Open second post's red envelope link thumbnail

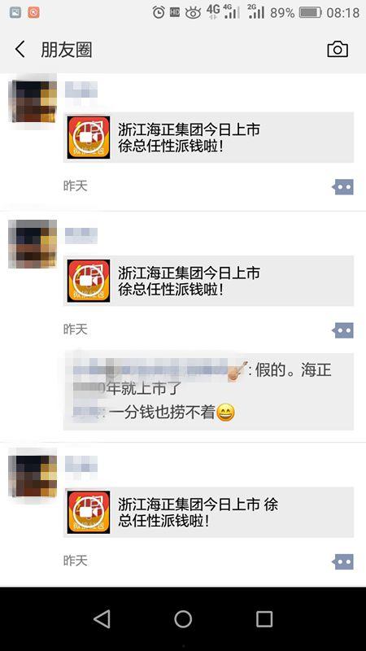(x=89, y=281)
